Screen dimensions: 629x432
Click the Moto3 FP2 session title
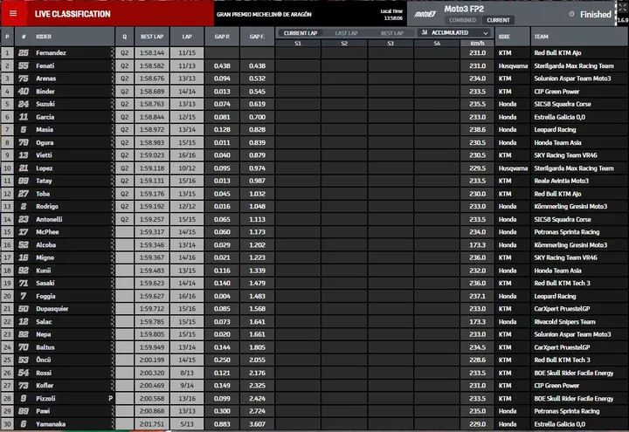tap(464, 9)
